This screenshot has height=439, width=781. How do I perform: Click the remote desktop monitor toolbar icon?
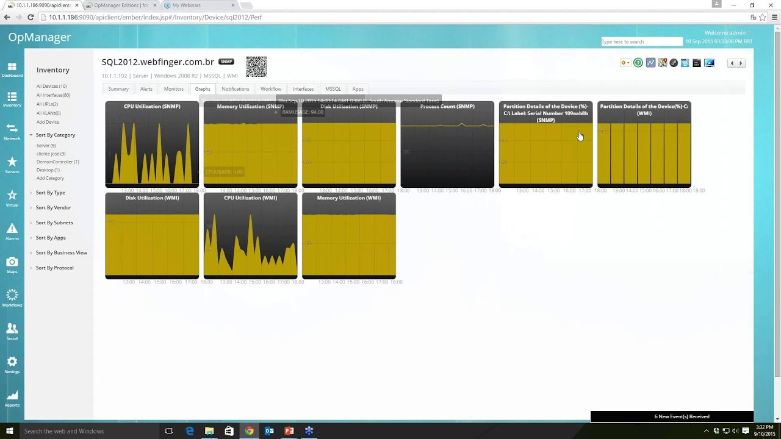tap(709, 63)
